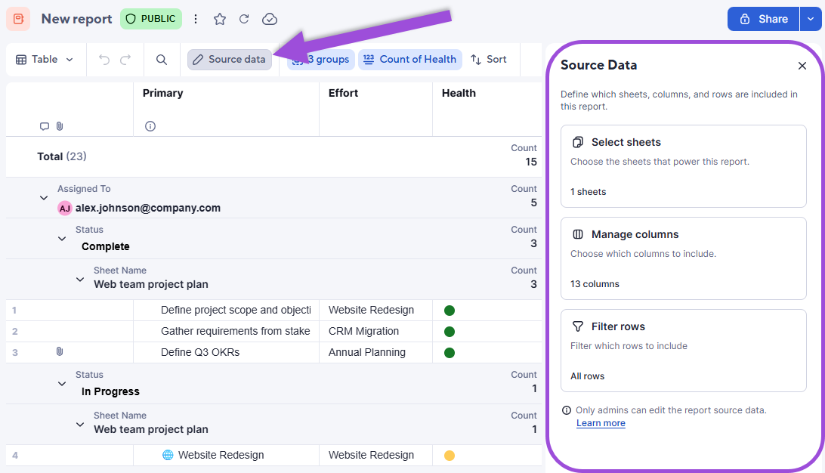Click the globe icon in row 4

168,455
